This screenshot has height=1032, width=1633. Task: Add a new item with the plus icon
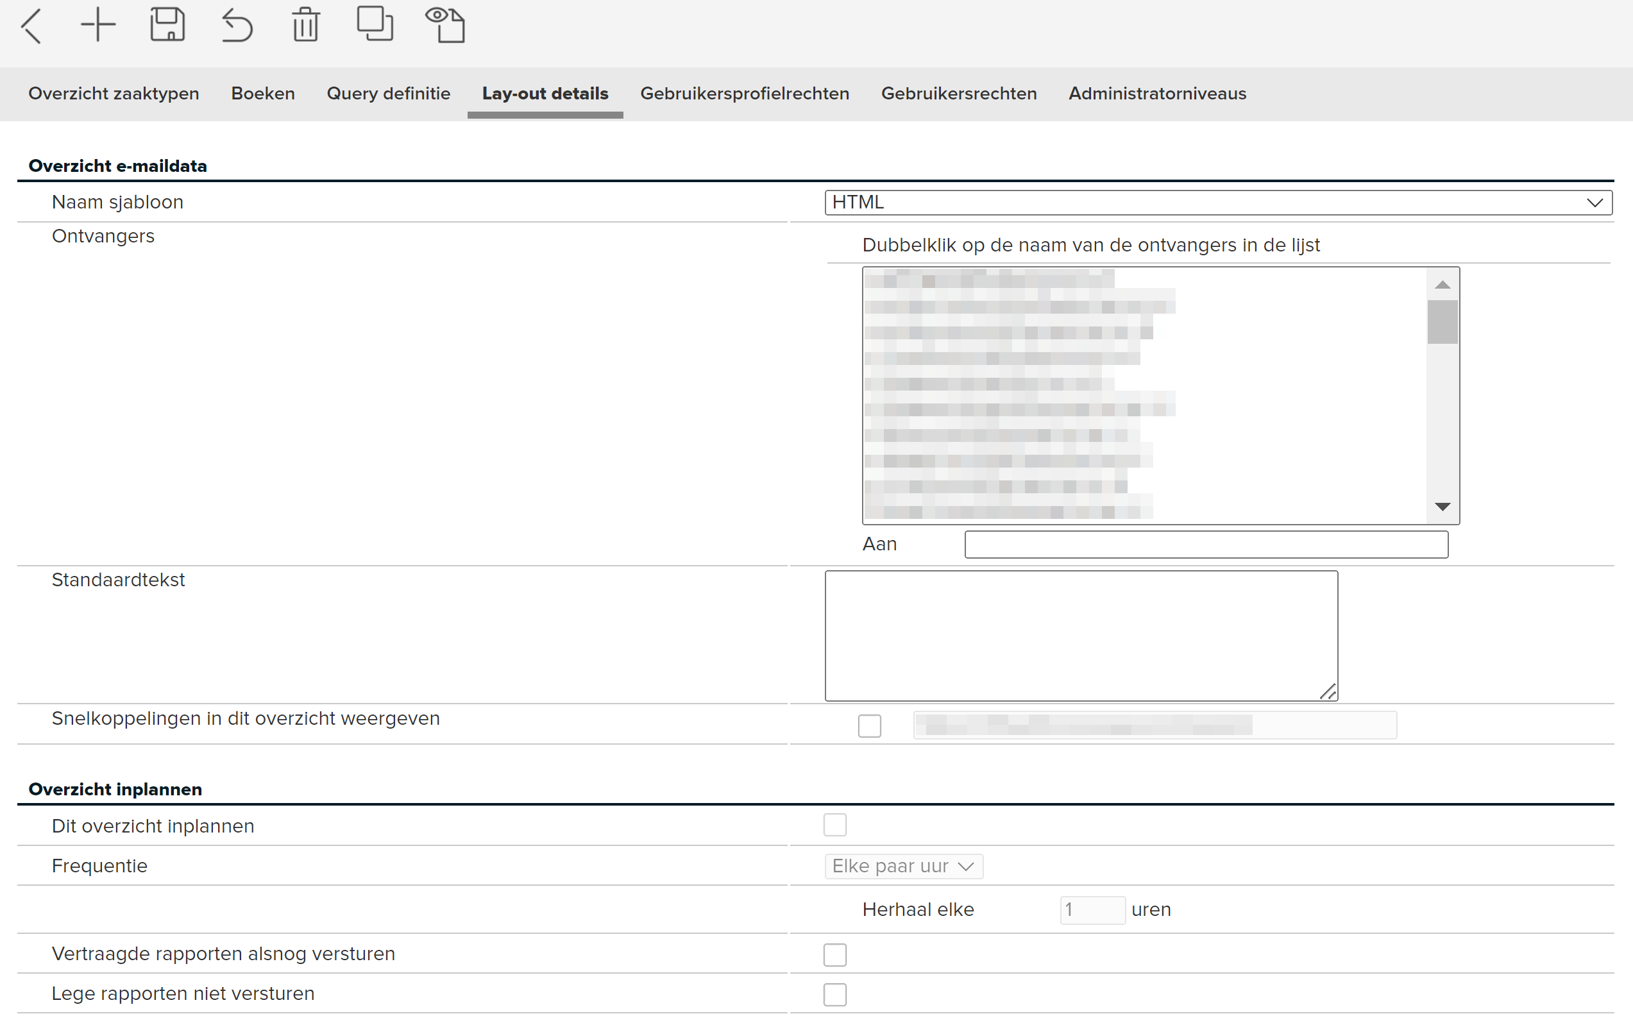(98, 25)
